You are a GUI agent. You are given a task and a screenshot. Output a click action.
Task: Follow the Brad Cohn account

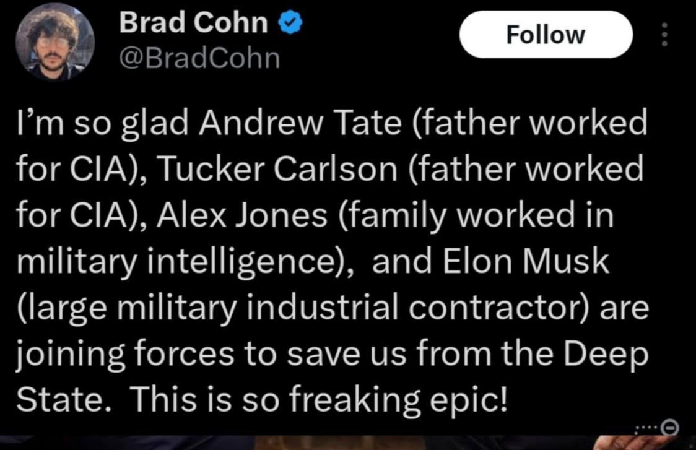click(x=546, y=35)
